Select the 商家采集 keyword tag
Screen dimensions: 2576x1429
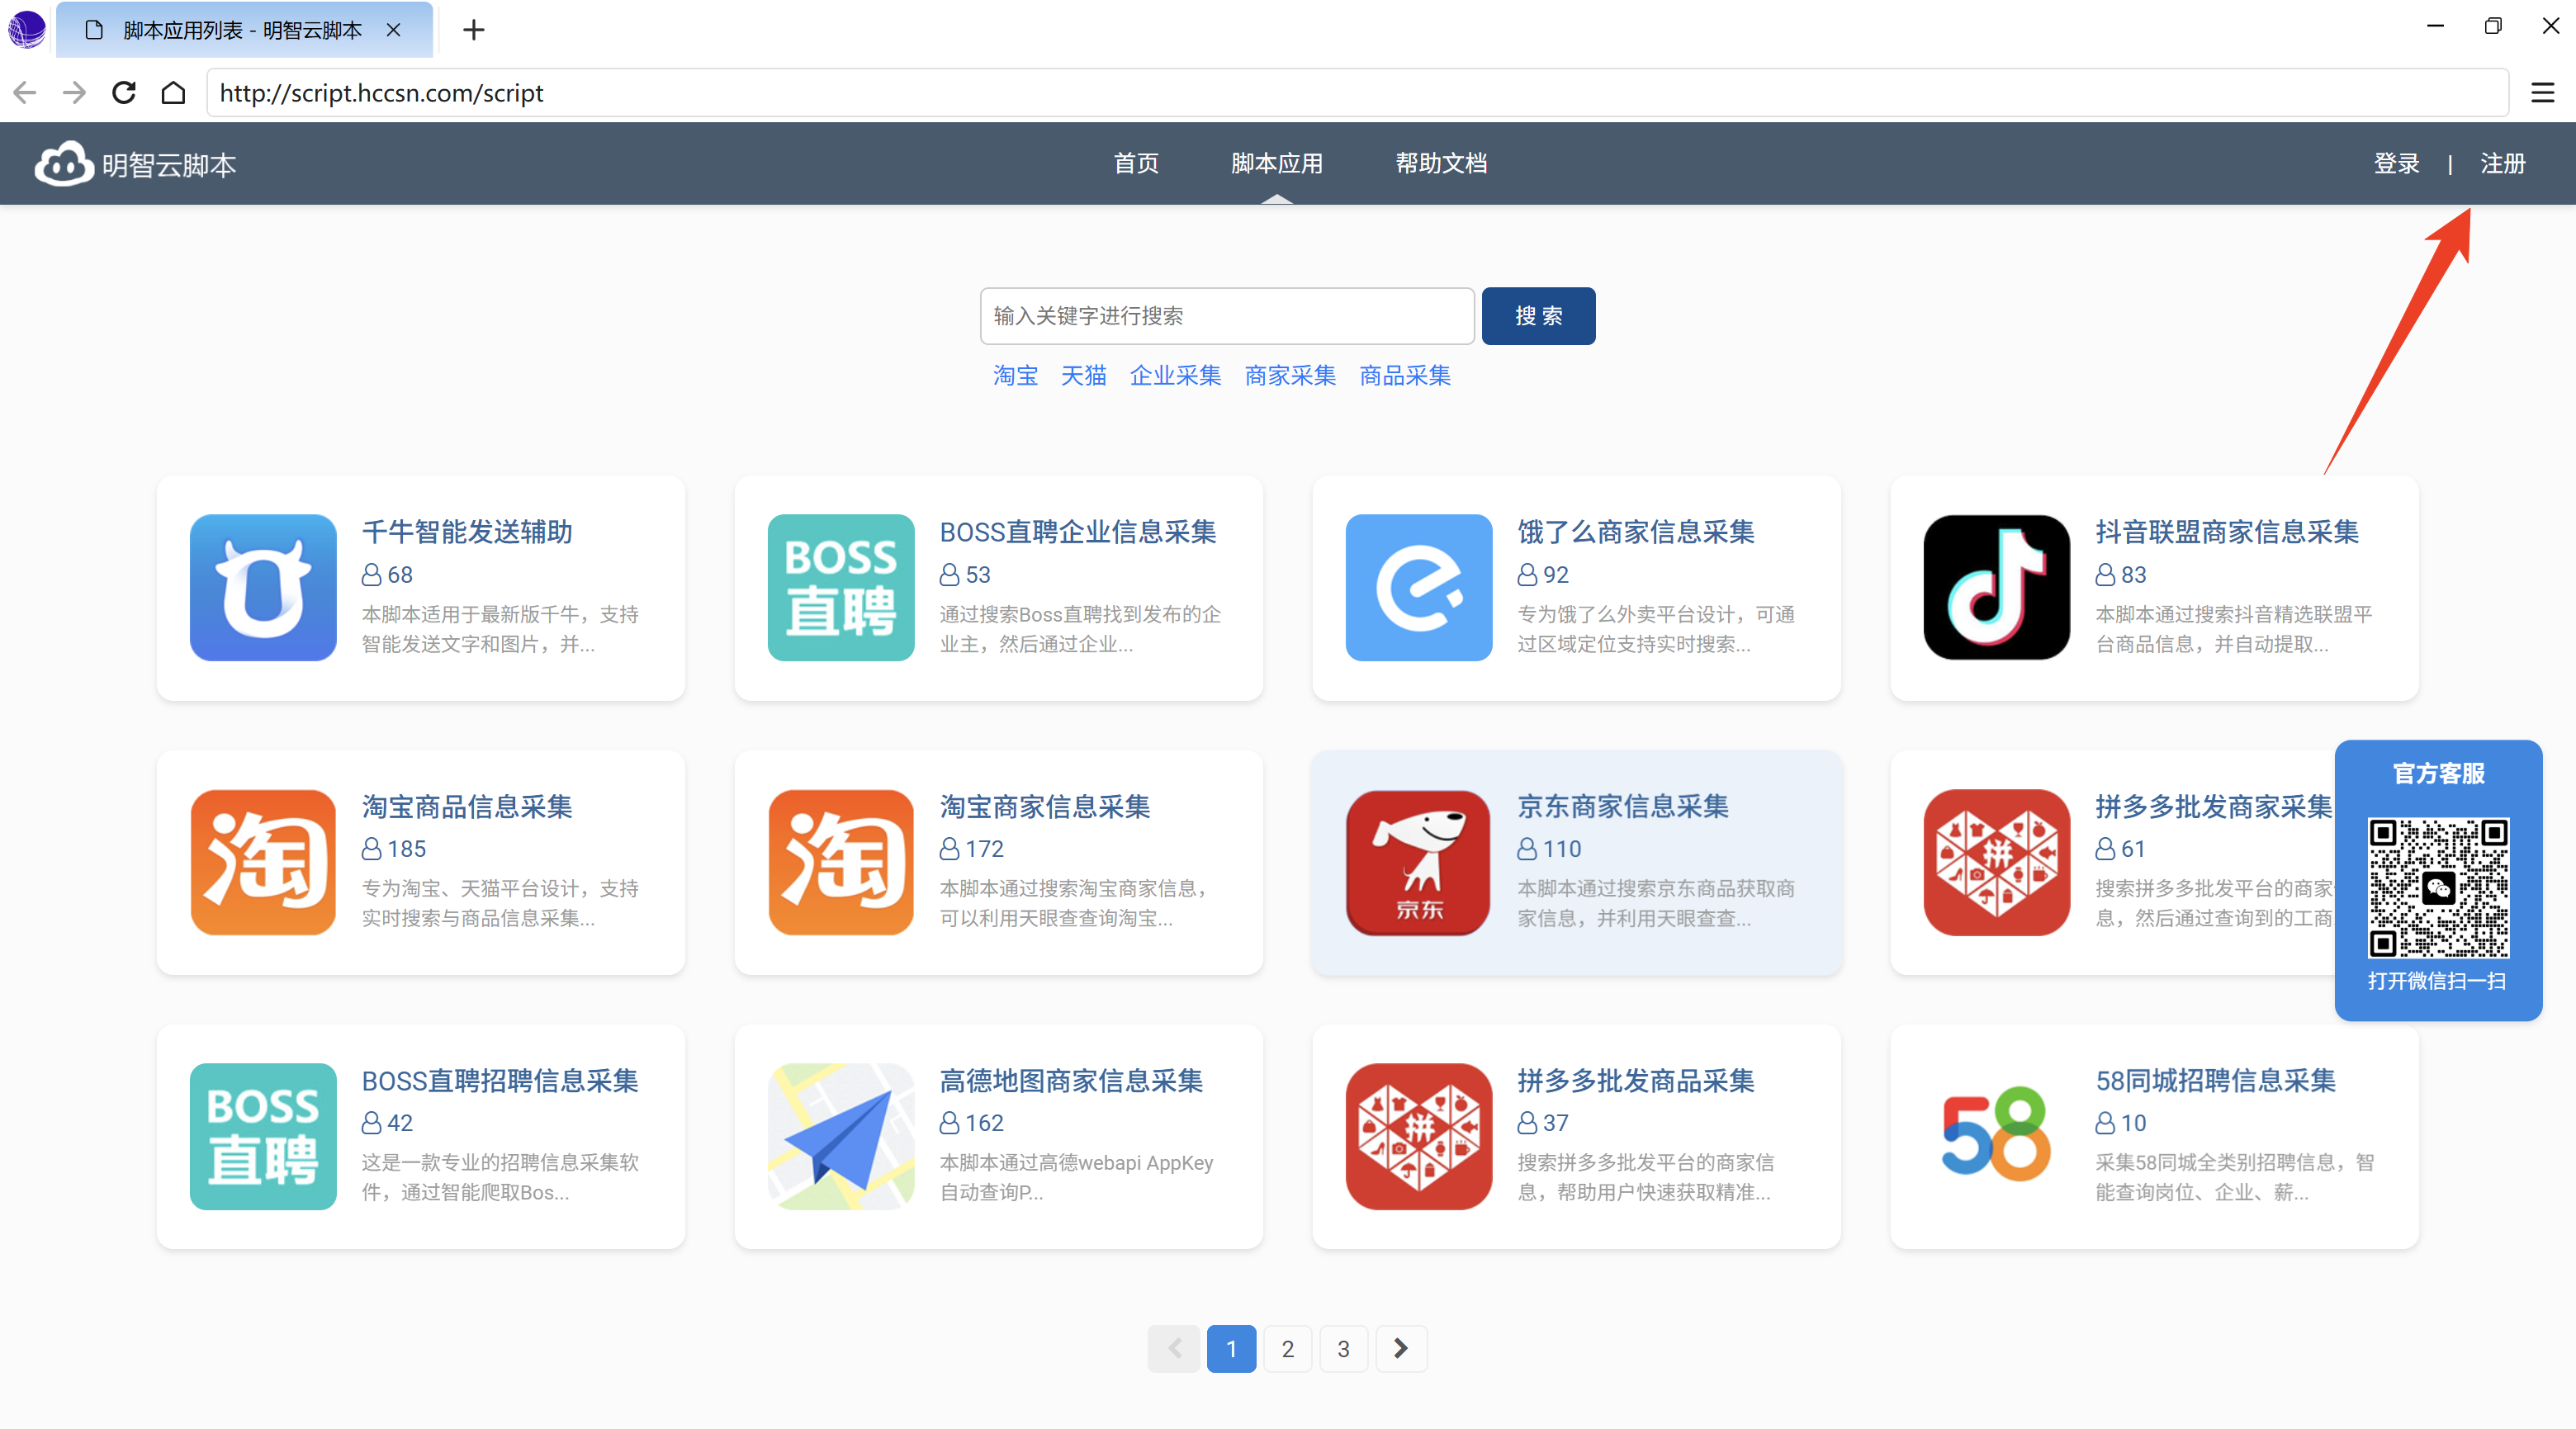(x=1291, y=375)
